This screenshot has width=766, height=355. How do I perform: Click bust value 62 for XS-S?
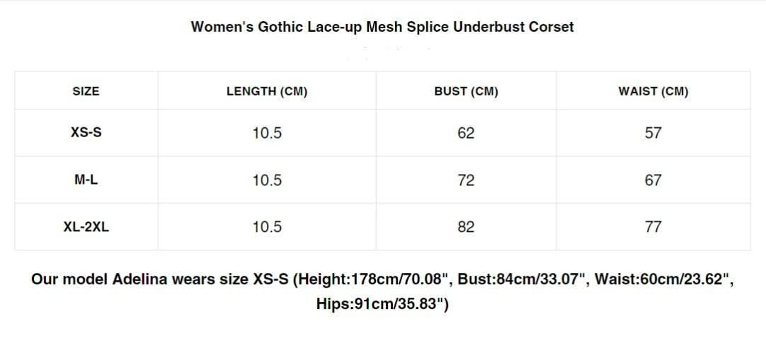466,133
